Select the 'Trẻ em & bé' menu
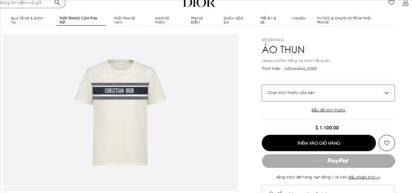 point(268,20)
